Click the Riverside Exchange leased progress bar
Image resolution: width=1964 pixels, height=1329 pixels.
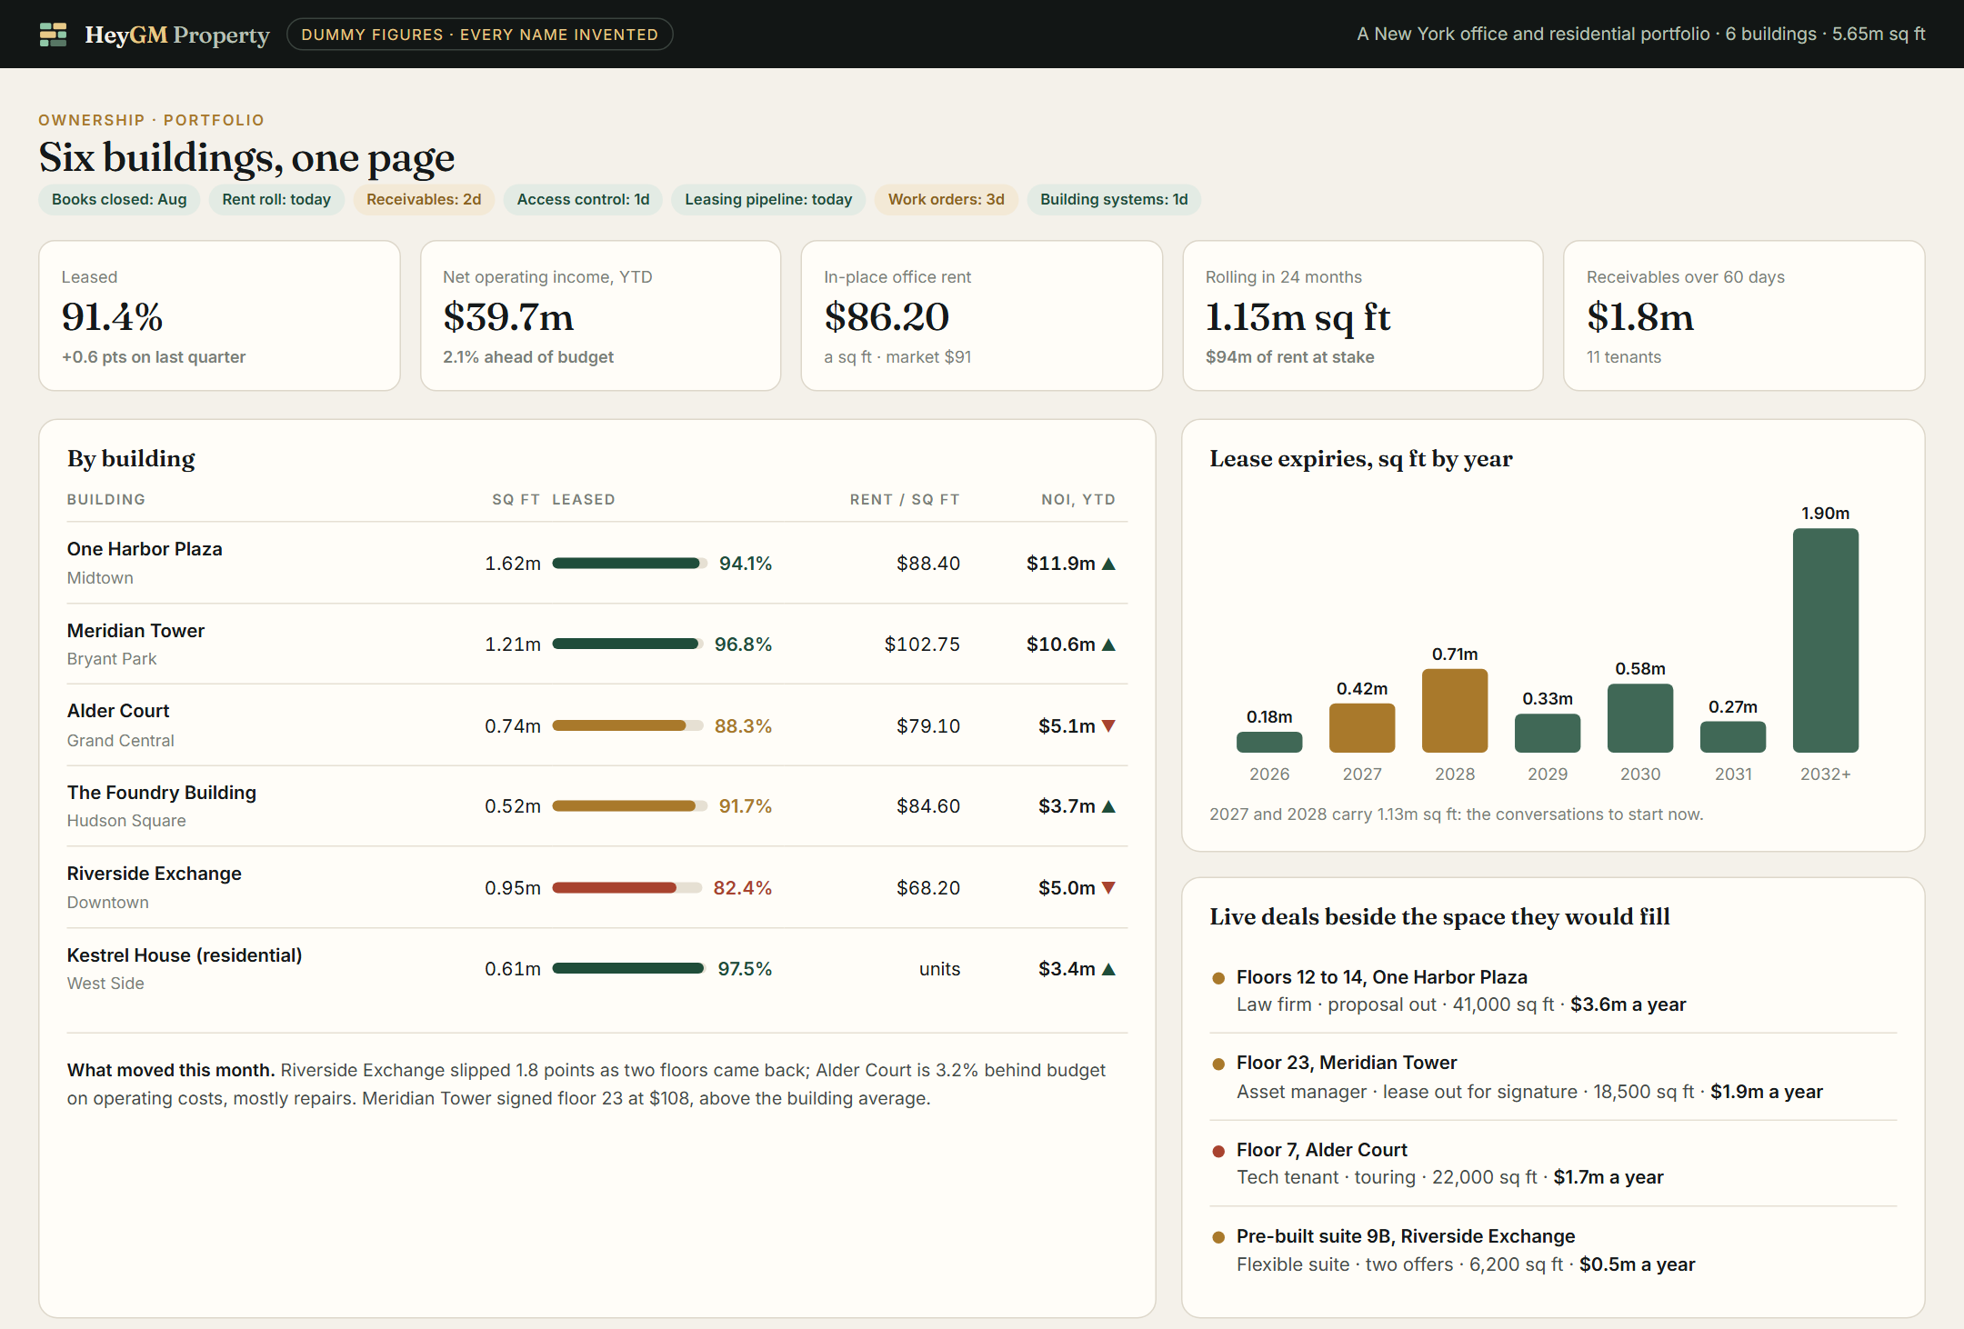(x=627, y=887)
